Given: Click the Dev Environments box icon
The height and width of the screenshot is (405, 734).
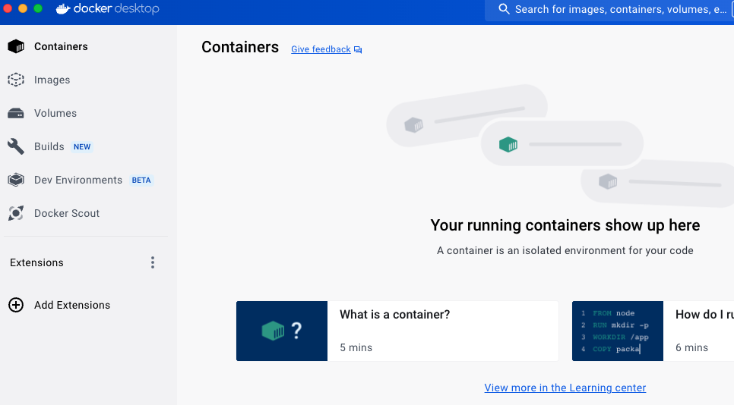Looking at the screenshot, I should (16, 180).
